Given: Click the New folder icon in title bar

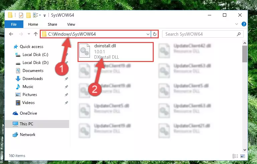Looking at the screenshot, I should pos(28,15).
